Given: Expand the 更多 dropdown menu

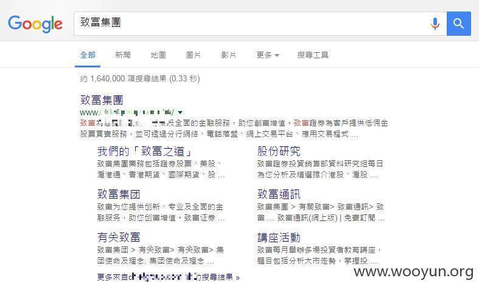Looking at the screenshot, I should click(268, 55).
